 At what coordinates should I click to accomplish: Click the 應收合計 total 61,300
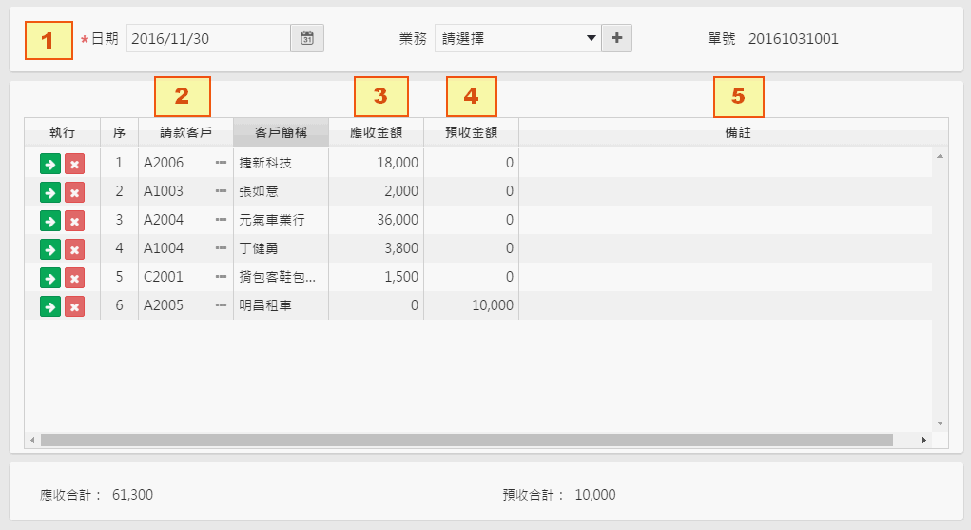click(x=132, y=495)
